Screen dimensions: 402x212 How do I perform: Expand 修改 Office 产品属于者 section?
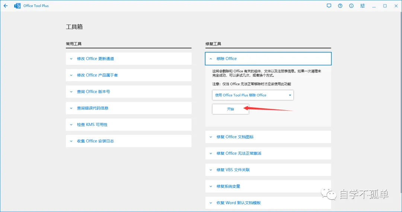[x=129, y=75]
